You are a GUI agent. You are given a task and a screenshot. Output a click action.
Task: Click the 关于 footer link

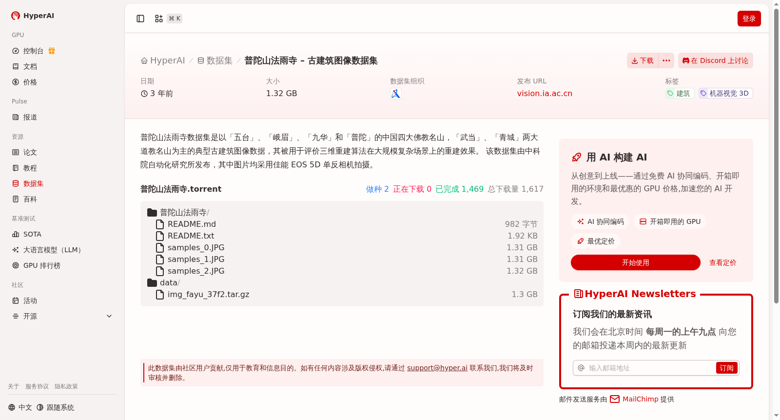coord(14,386)
